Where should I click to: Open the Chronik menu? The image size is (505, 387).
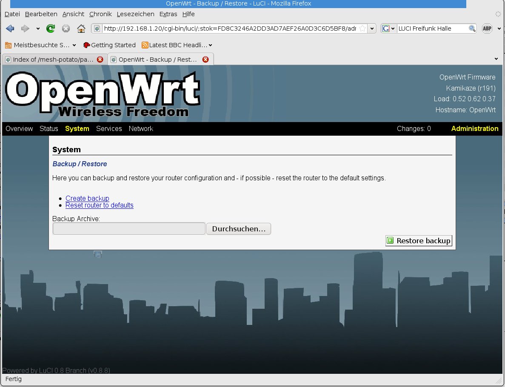coord(100,14)
